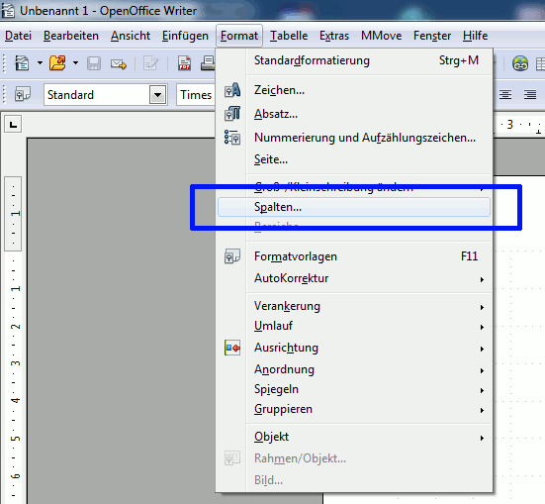Click the centered alignment toolbar icon

pyautogui.click(x=505, y=94)
